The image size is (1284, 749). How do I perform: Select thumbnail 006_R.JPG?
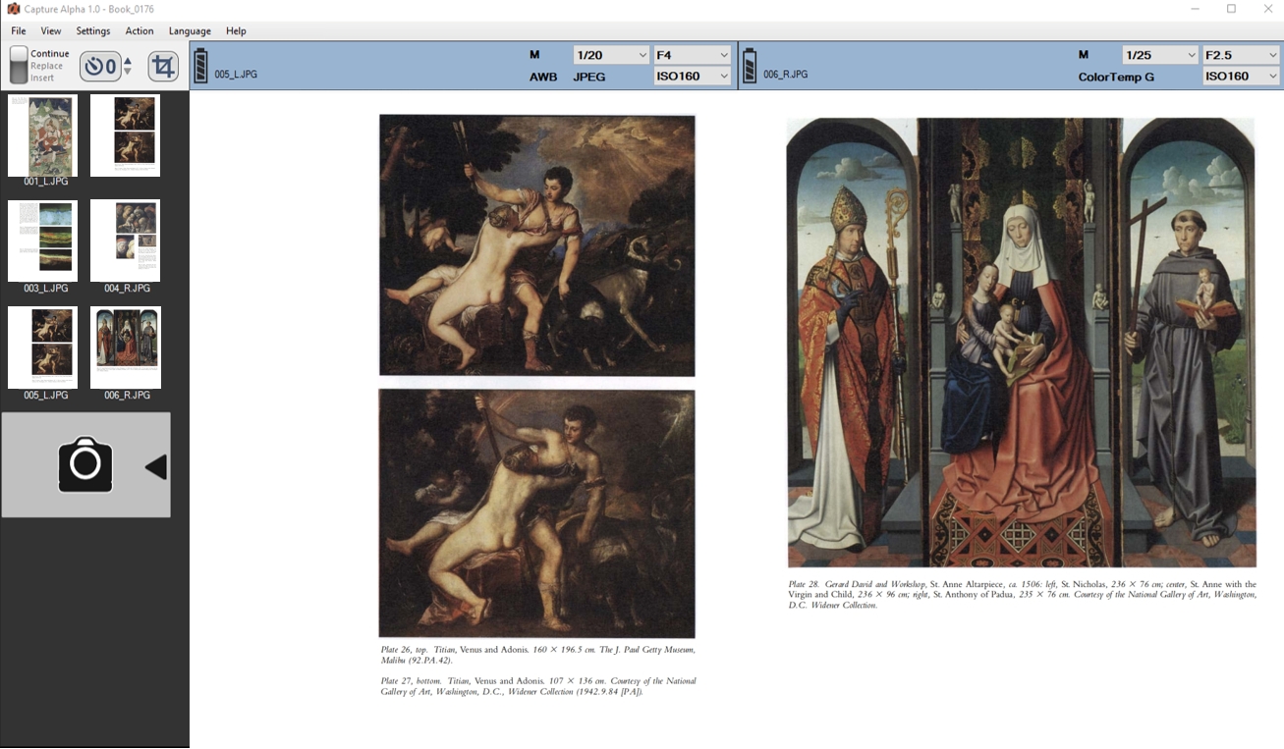click(125, 348)
